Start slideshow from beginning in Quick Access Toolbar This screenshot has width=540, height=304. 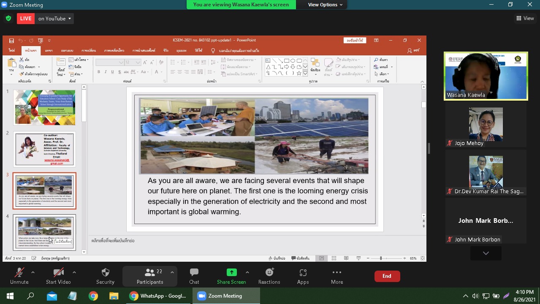pos(41,41)
